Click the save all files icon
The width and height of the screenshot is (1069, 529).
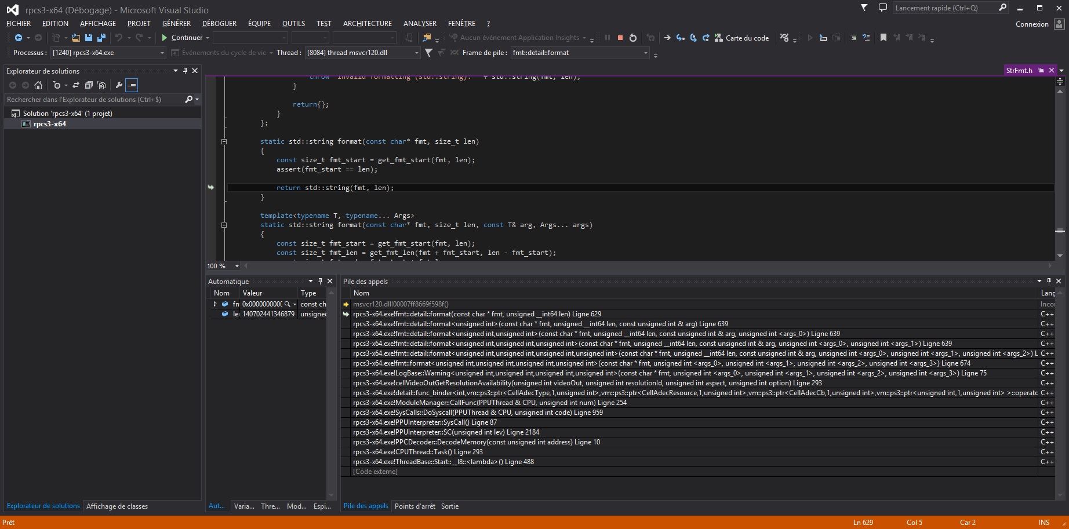point(101,38)
